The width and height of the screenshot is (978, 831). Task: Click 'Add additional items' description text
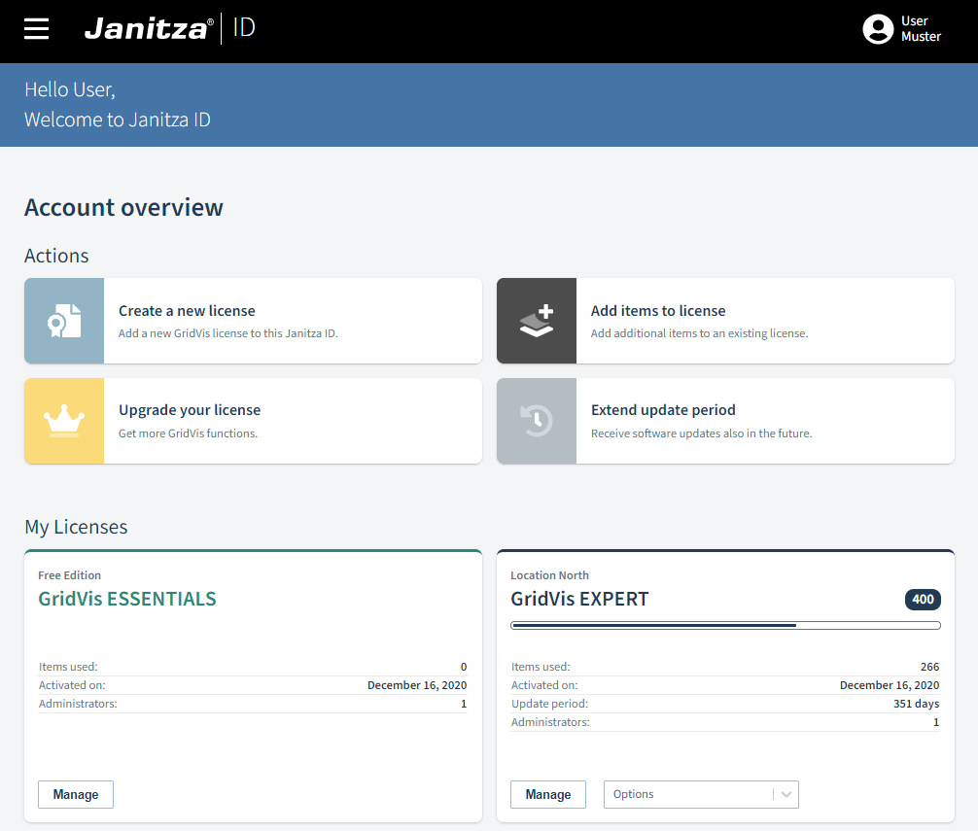(699, 333)
